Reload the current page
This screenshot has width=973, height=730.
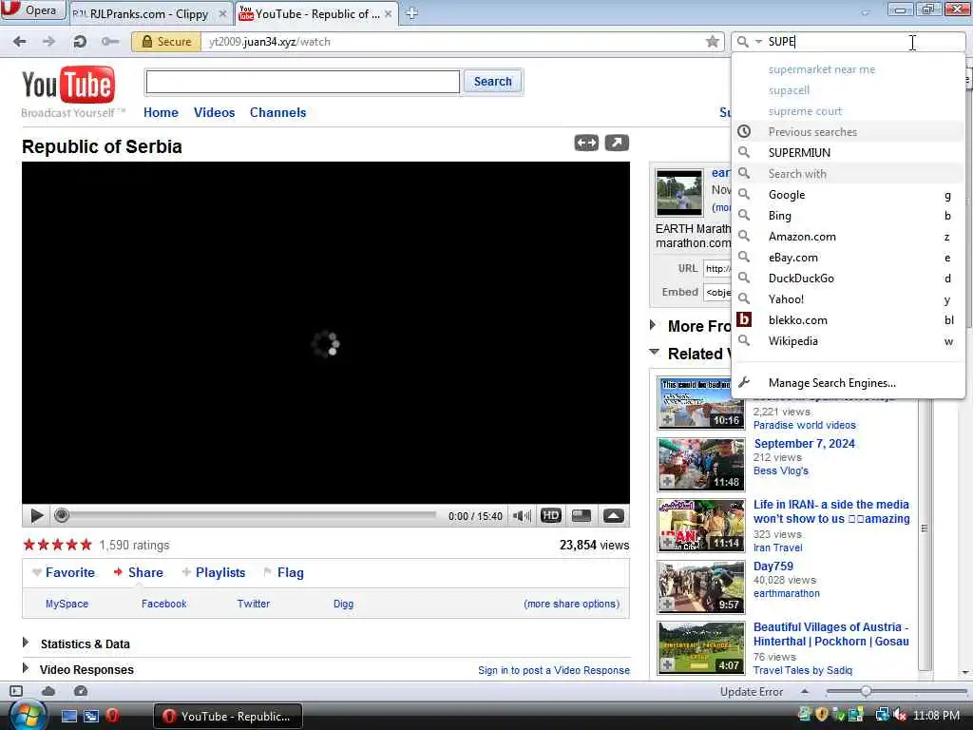(80, 42)
